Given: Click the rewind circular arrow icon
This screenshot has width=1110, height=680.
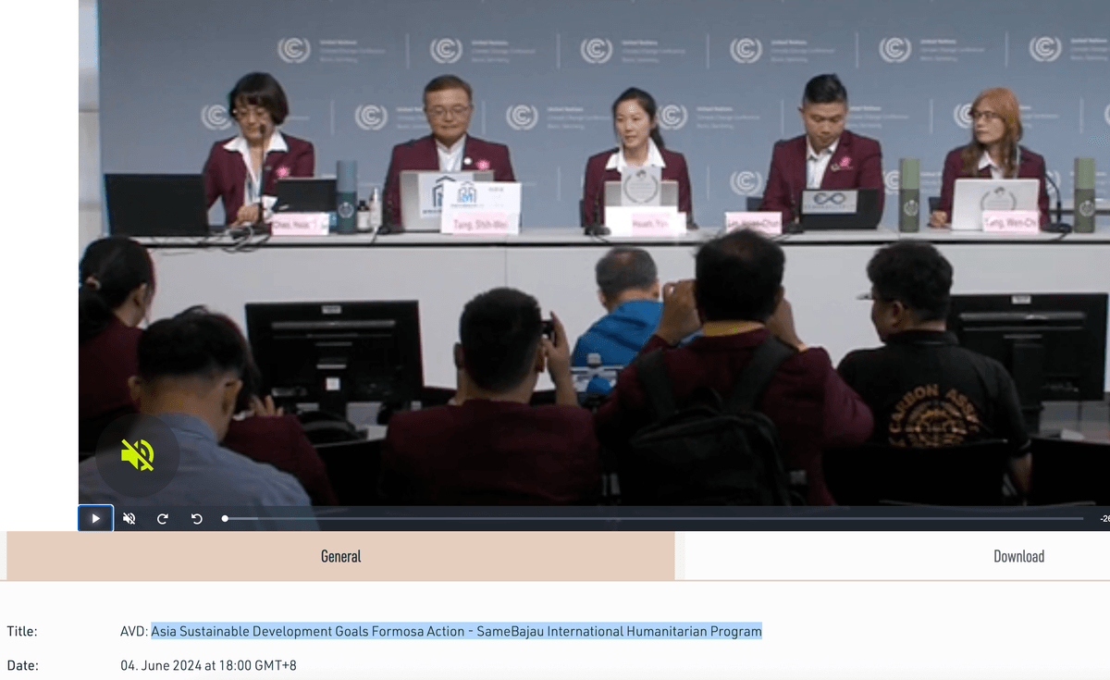Looking at the screenshot, I should click(196, 518).
